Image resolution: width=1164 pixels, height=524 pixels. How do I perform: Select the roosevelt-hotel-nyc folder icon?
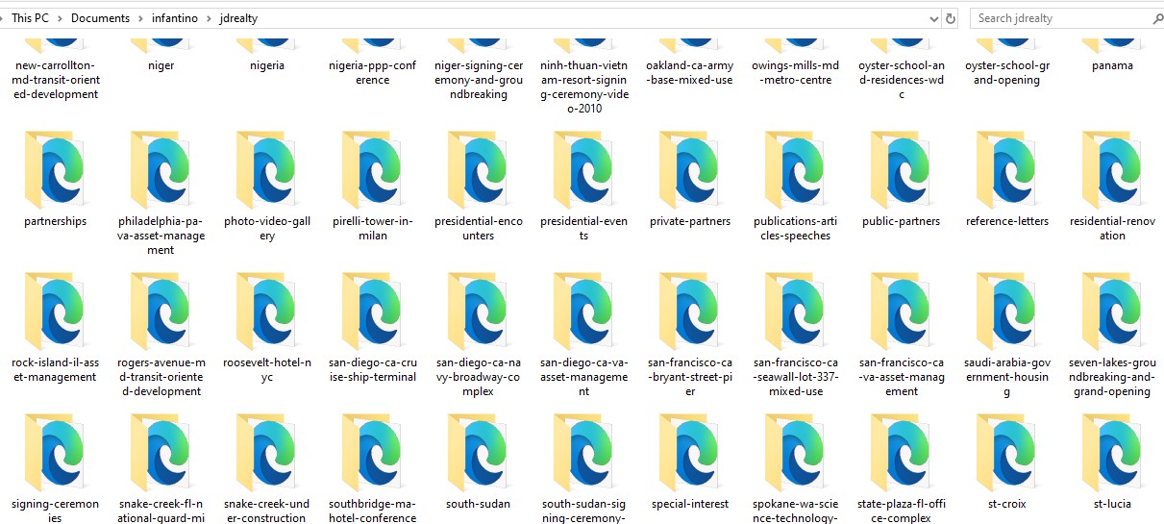[266, 312]
